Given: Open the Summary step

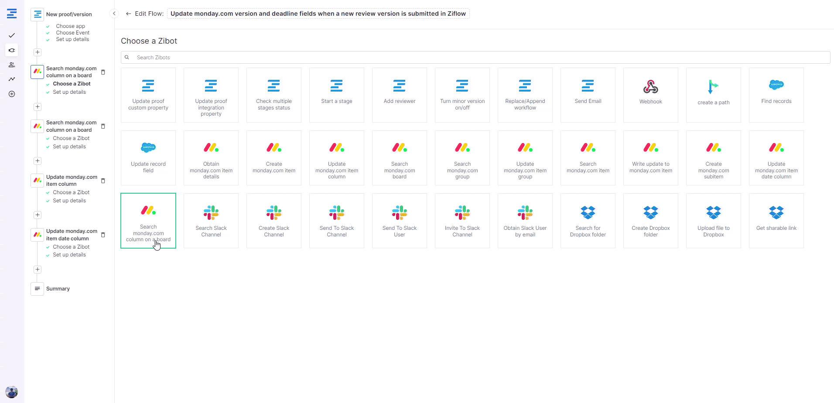Looking at the screenshot, I should tap(58, 289).
